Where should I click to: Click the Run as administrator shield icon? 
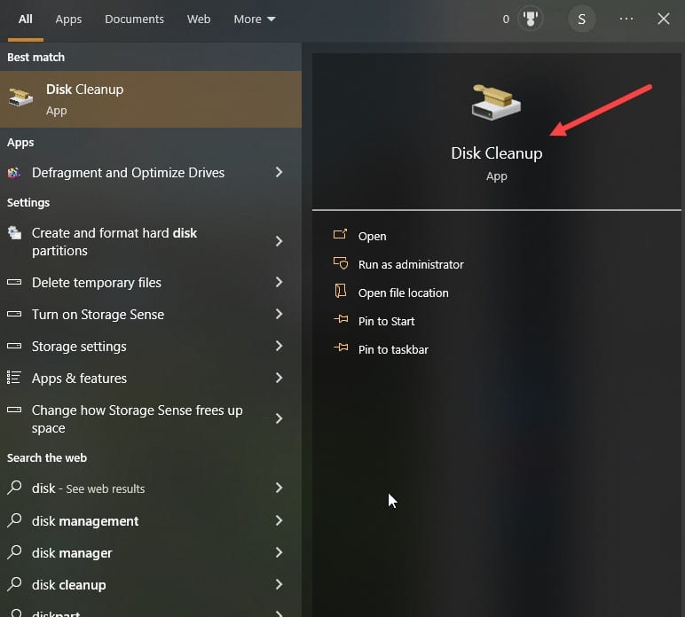pyautogui.click(x=341, y=262)
